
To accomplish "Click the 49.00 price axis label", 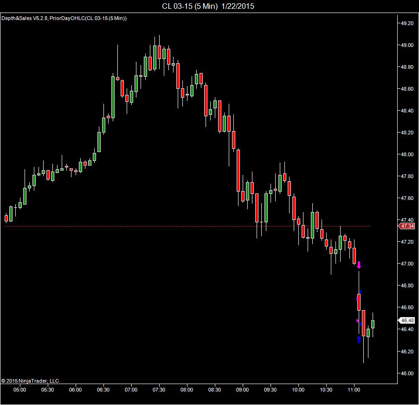I will coord(407,45).
